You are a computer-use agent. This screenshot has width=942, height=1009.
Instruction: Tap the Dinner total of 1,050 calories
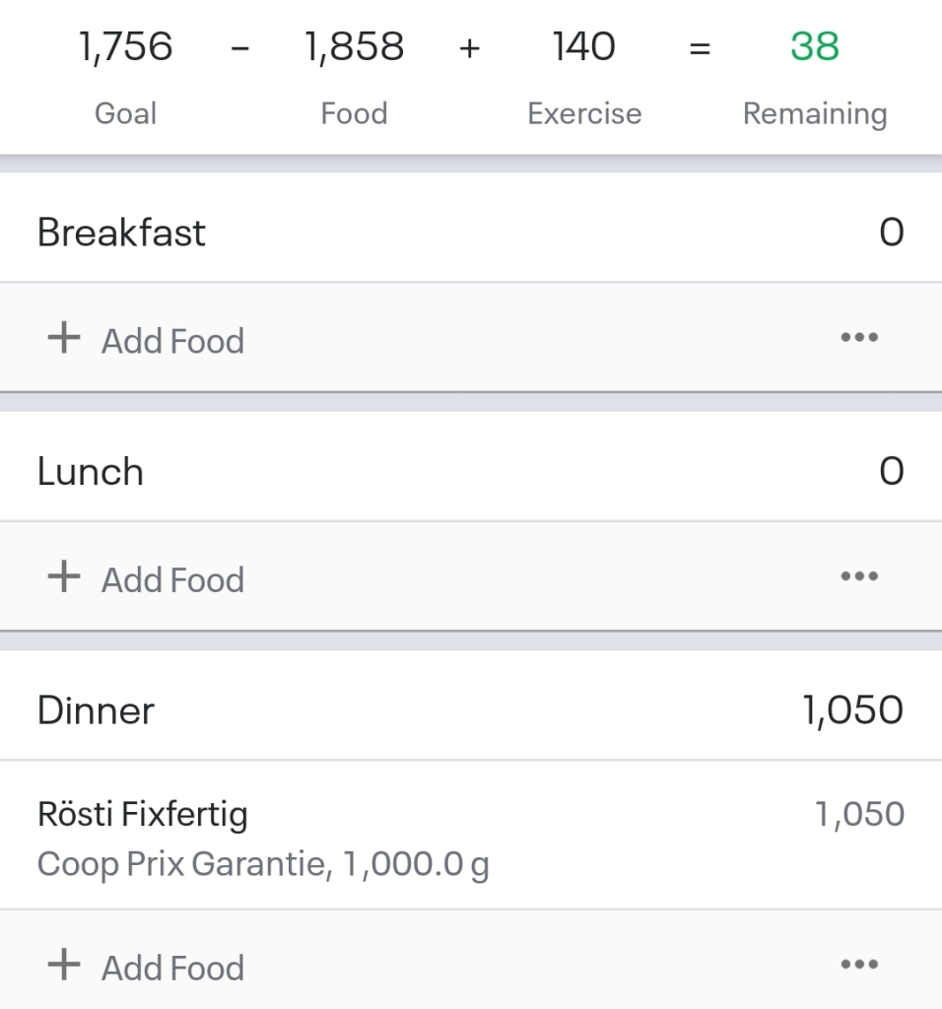coord(853,710)
